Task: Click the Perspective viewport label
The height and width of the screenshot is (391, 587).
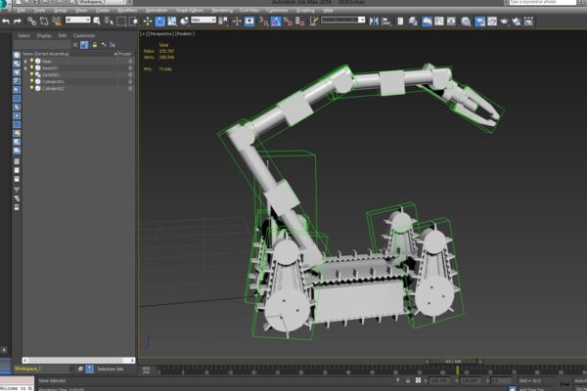Action: click(161, 33)
